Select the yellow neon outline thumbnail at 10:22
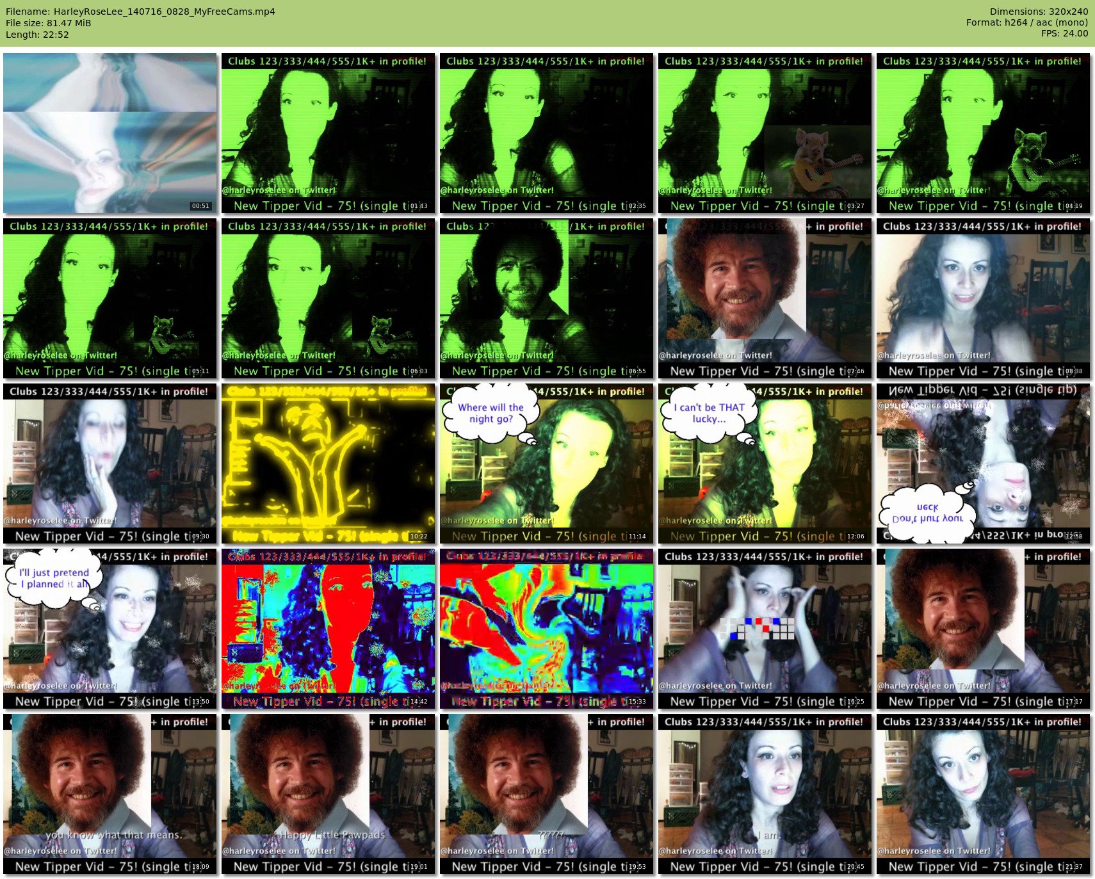 [x=328, y=464]
